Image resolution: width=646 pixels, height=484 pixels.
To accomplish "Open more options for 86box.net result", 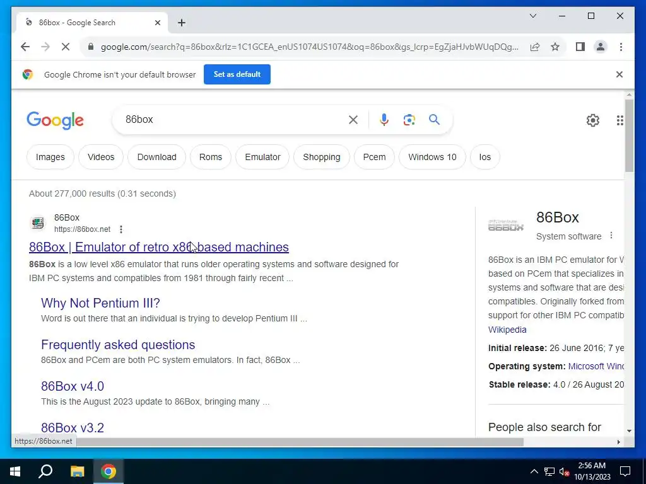I will click(x=120, y=229).
